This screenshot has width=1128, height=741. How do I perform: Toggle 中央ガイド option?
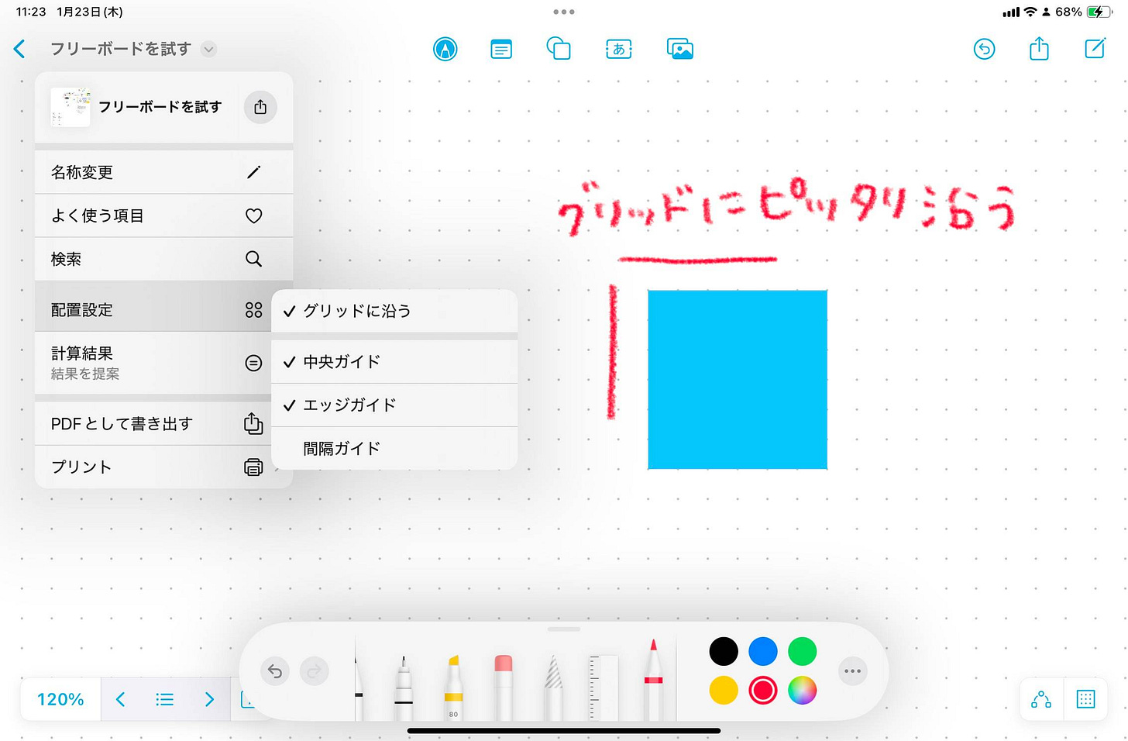394,361
